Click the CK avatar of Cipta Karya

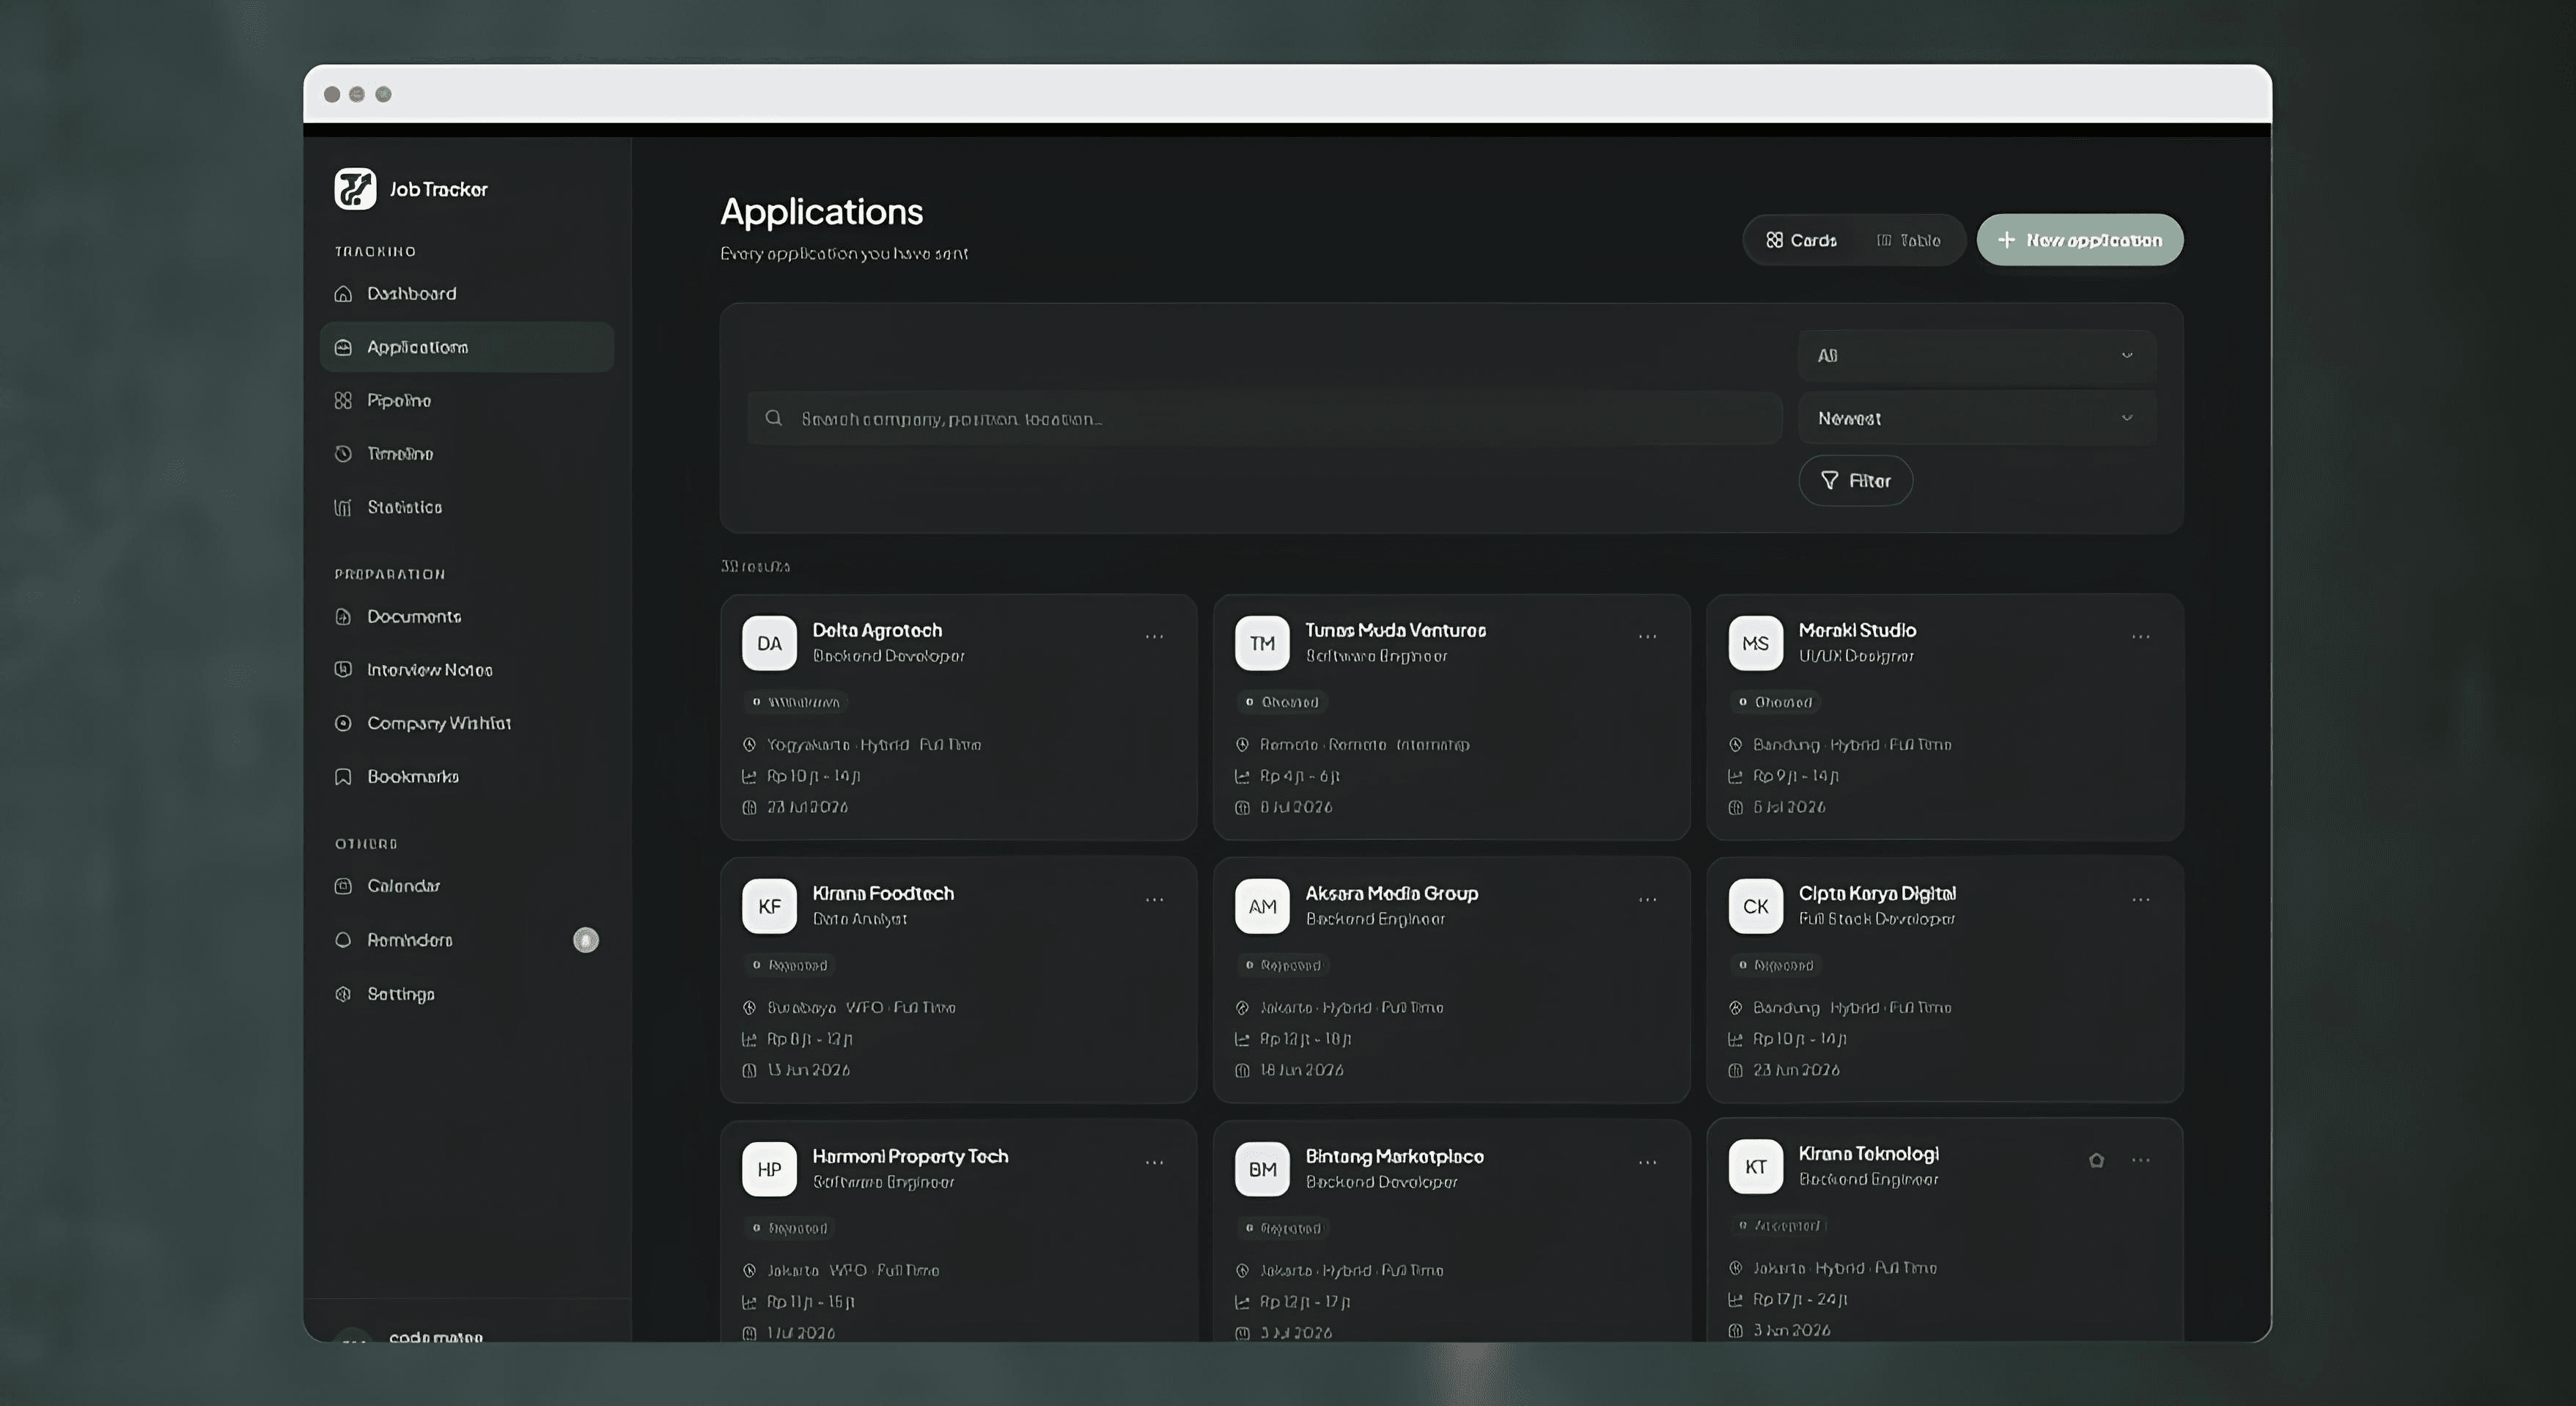pyautogui.click(x=1755, y=906)
